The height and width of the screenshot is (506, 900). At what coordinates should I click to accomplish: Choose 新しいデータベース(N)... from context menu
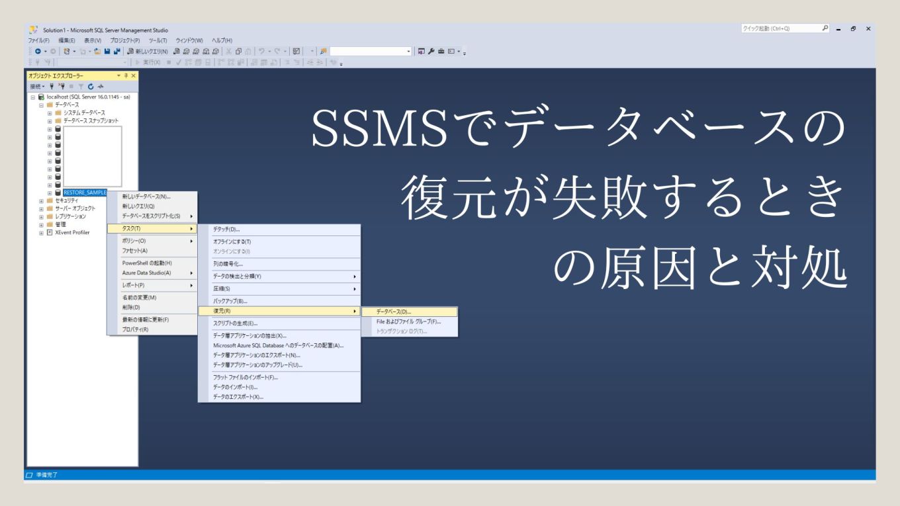152,196
